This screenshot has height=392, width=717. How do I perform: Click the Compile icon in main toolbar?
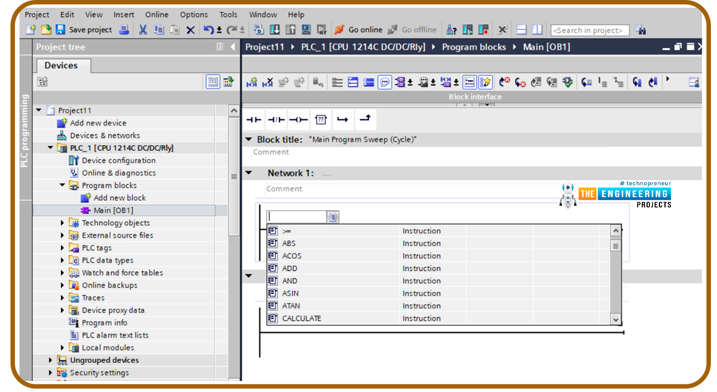tap(258, 30)
